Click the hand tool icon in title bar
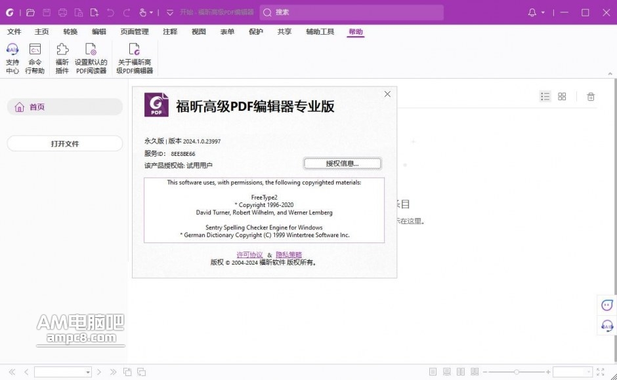617x380 pixels. pyautogui.click(x=143, y=12)
